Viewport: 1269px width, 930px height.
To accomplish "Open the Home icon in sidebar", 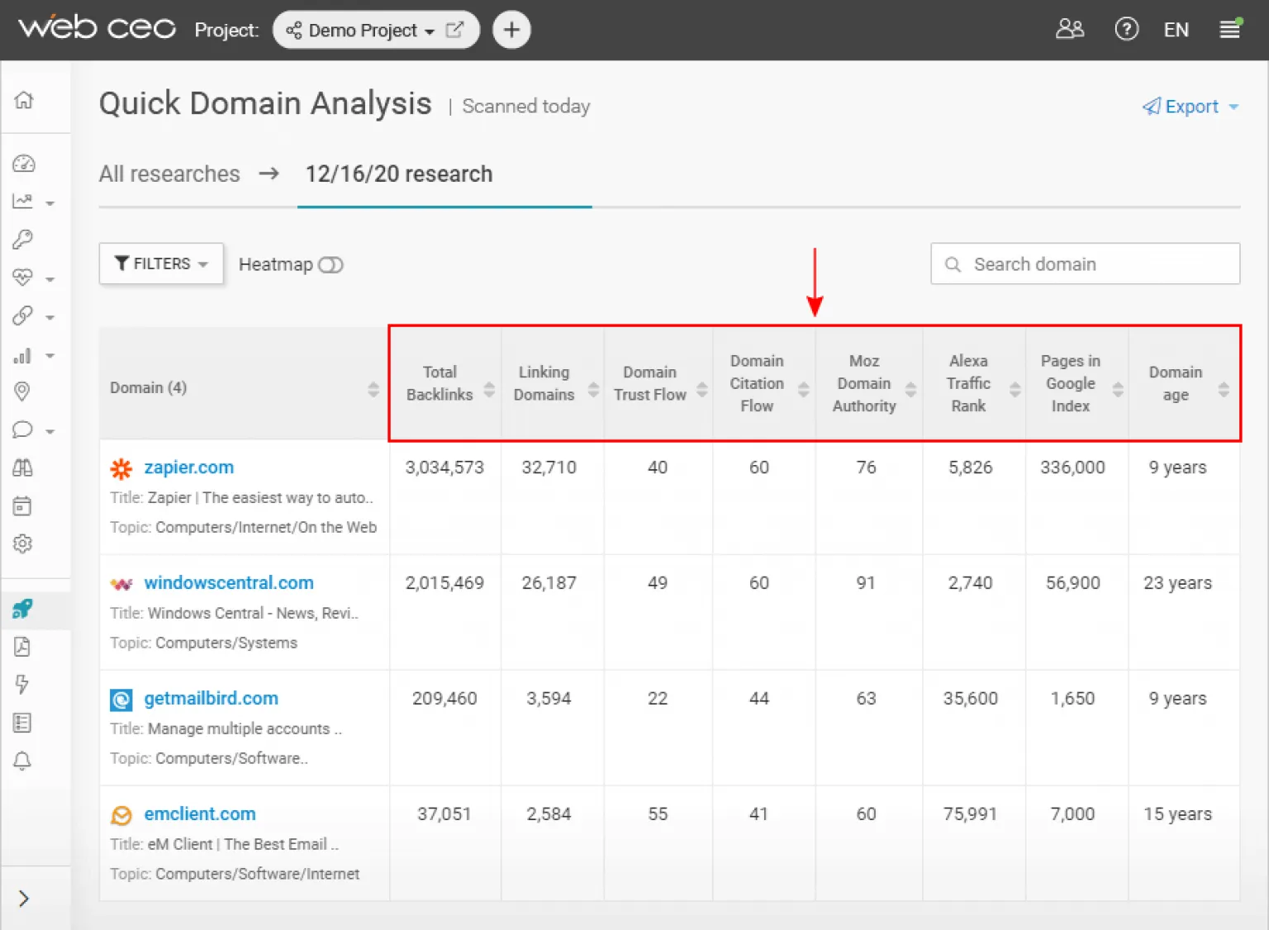I will point(24,100).
